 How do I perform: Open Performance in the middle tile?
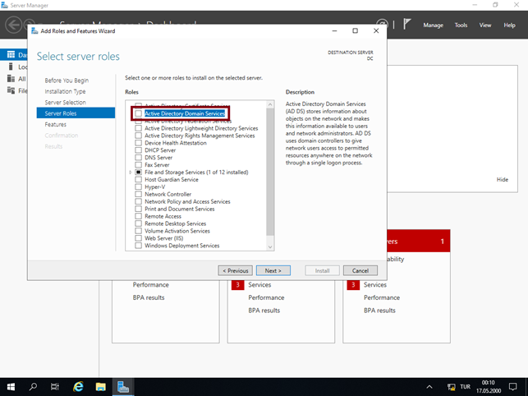tap(266, 297)
